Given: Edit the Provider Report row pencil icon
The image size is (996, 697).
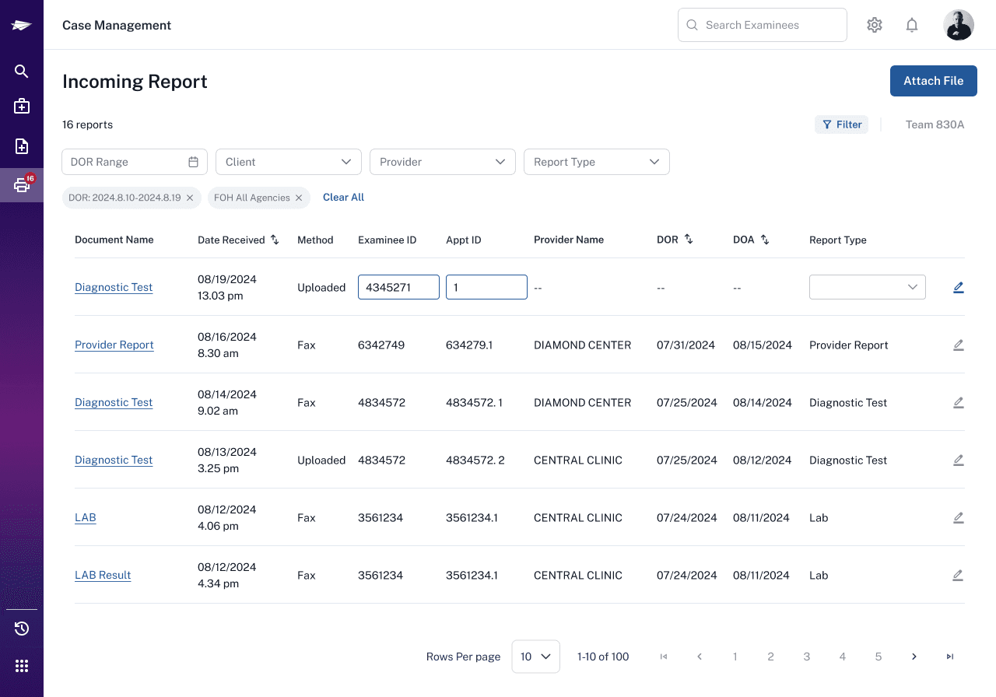Looking at the screenshot, I should coord(958,345).
